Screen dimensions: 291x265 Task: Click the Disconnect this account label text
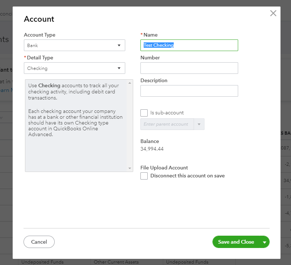pos(187,176)
